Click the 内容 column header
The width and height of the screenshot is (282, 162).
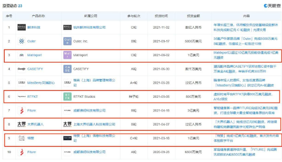click(x=246, y=16)
